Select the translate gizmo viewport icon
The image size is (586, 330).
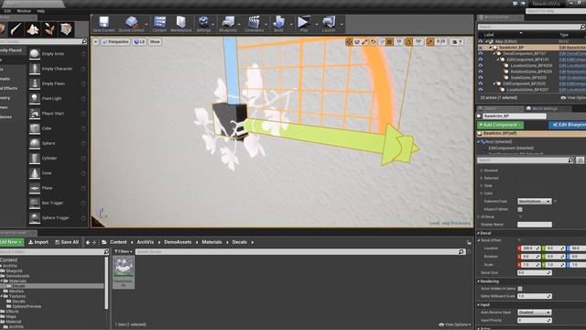[x=349, y=42]
